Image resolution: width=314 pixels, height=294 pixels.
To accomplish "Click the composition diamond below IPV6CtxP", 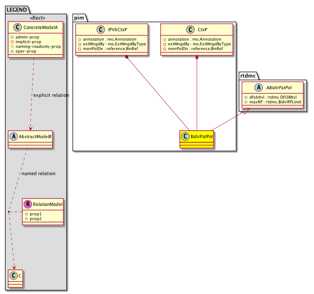I will [x=126, y=57].
